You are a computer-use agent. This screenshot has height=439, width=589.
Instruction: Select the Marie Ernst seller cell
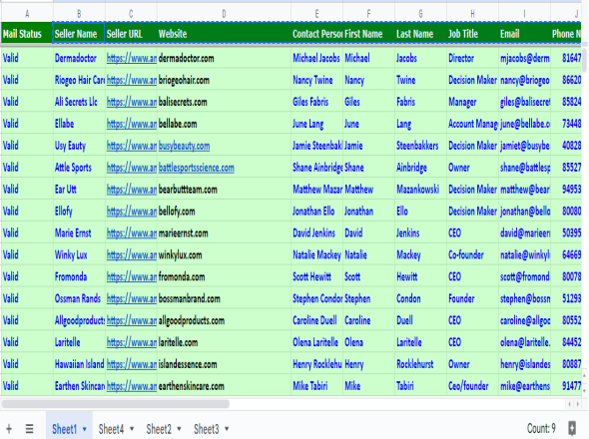tap(79, 232)
